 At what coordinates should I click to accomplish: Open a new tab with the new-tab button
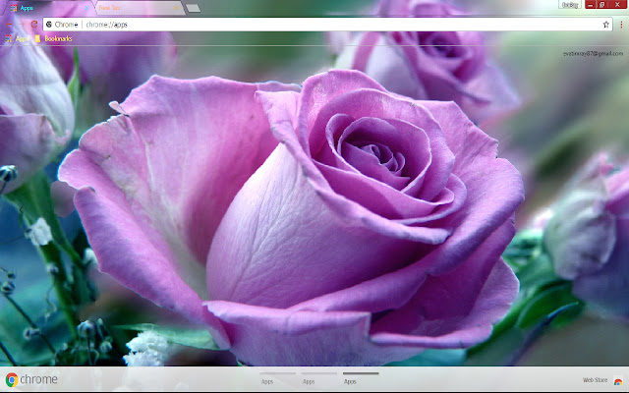pos(193,8)
